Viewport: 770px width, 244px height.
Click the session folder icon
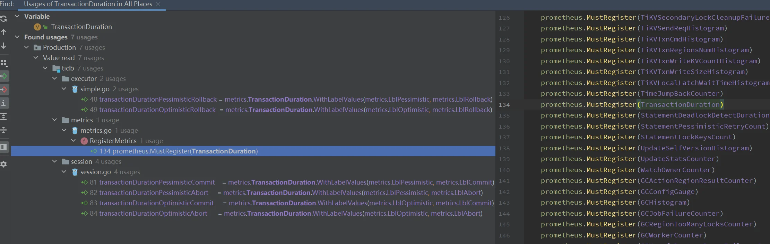66,161
